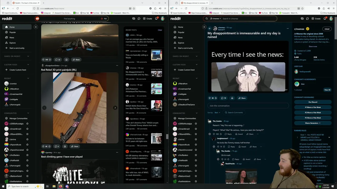Favorite r/BaldursGate3 in right window sidebar
The width and height of the screenshot is (337, 189).
tap(196, 176)
